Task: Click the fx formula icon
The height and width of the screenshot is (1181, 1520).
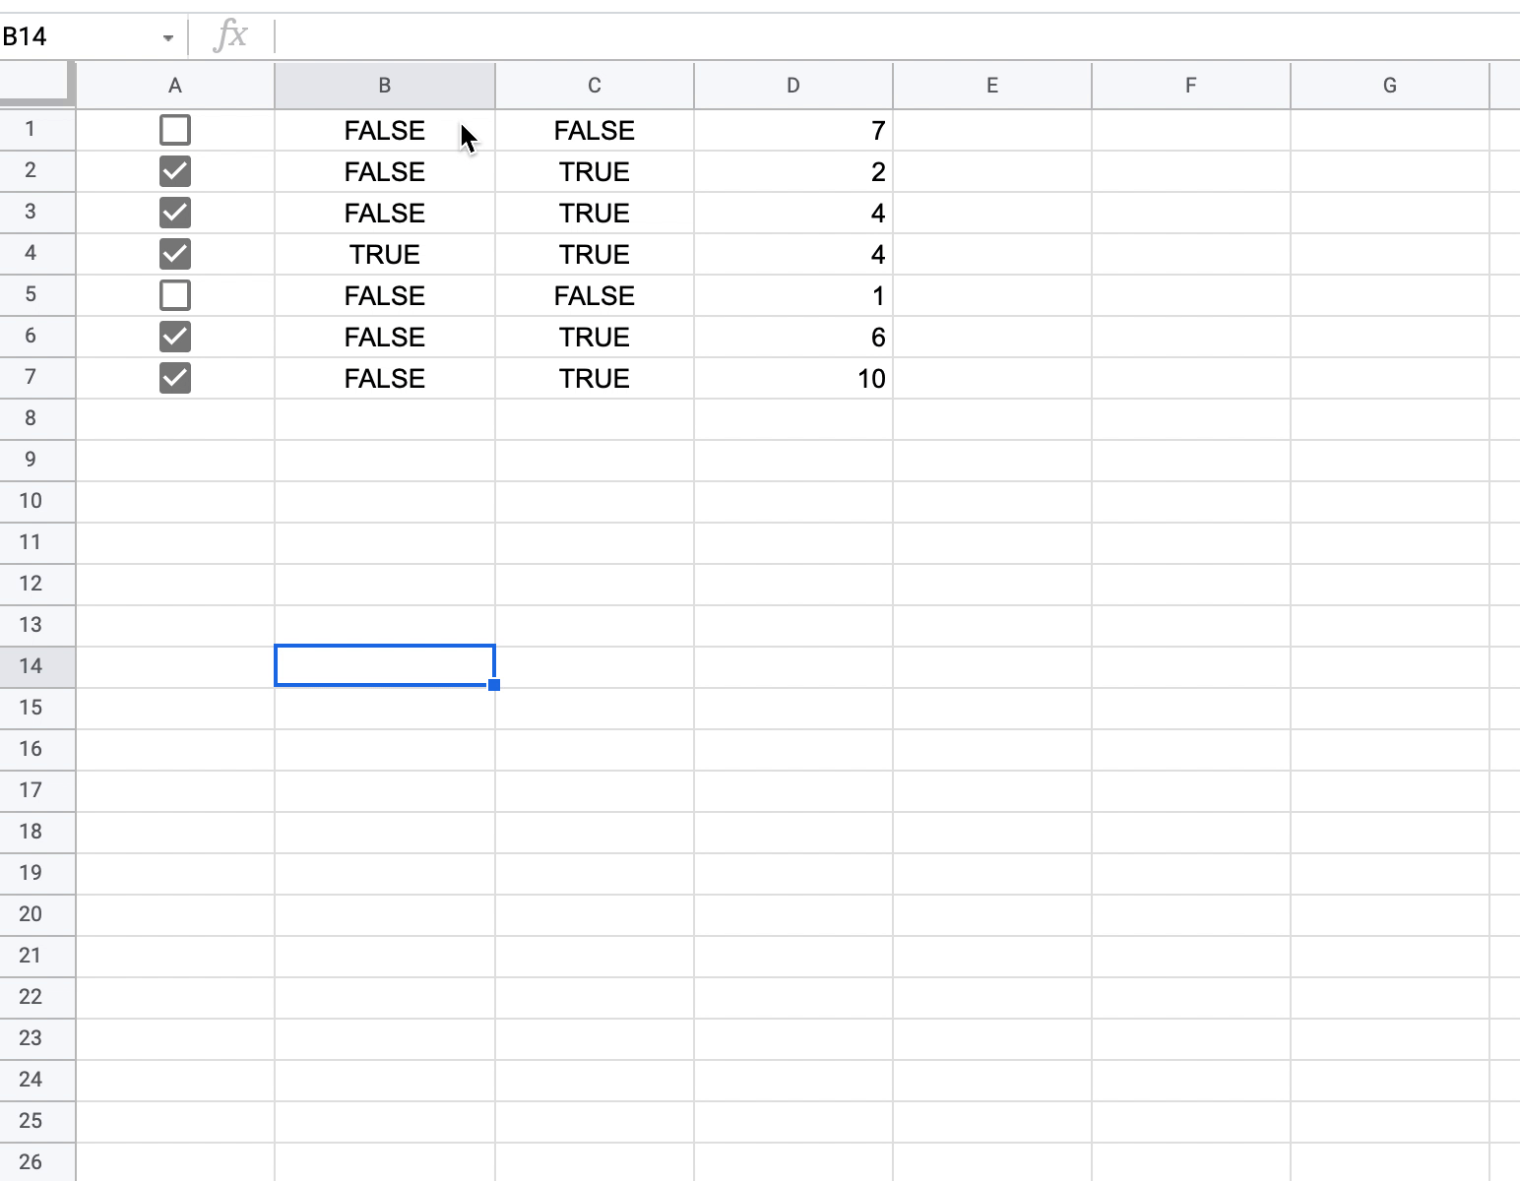Action: 230,36
